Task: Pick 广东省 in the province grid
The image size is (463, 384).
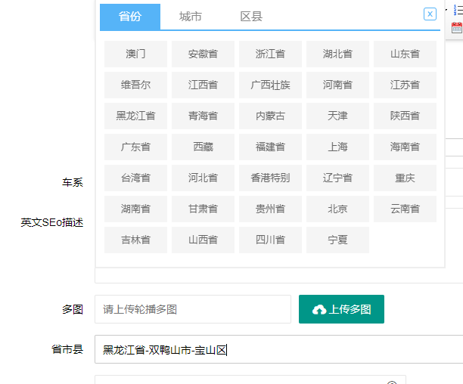Action: pos(135,147)
